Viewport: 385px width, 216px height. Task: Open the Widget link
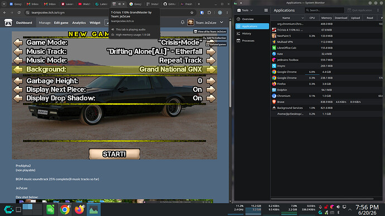pos(95,23)
